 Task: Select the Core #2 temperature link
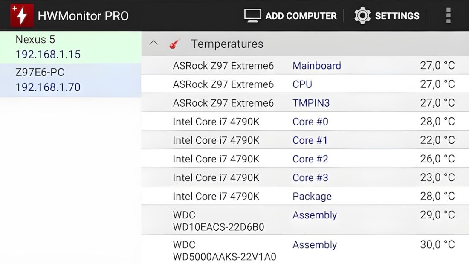(x=310, y=159)
